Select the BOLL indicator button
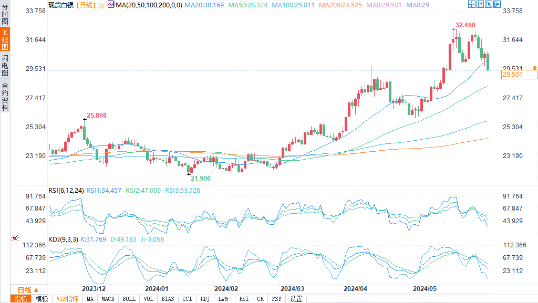This screenshot has height=303, width=538. [129, 299]
